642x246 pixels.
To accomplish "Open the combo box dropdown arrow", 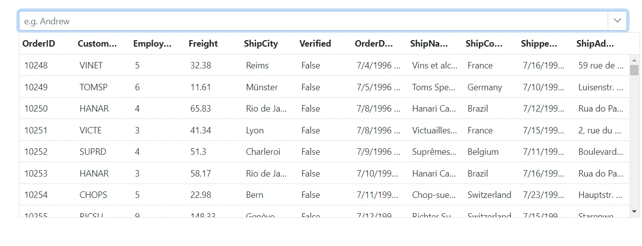I will coord(618,21).
